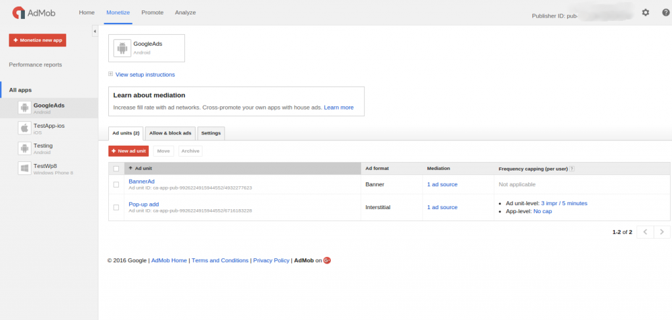Image resolution: width=672 pixels, height=320 pixels.
Task: Open the Google+ icon in footer
Action: (x=327, y=260)
